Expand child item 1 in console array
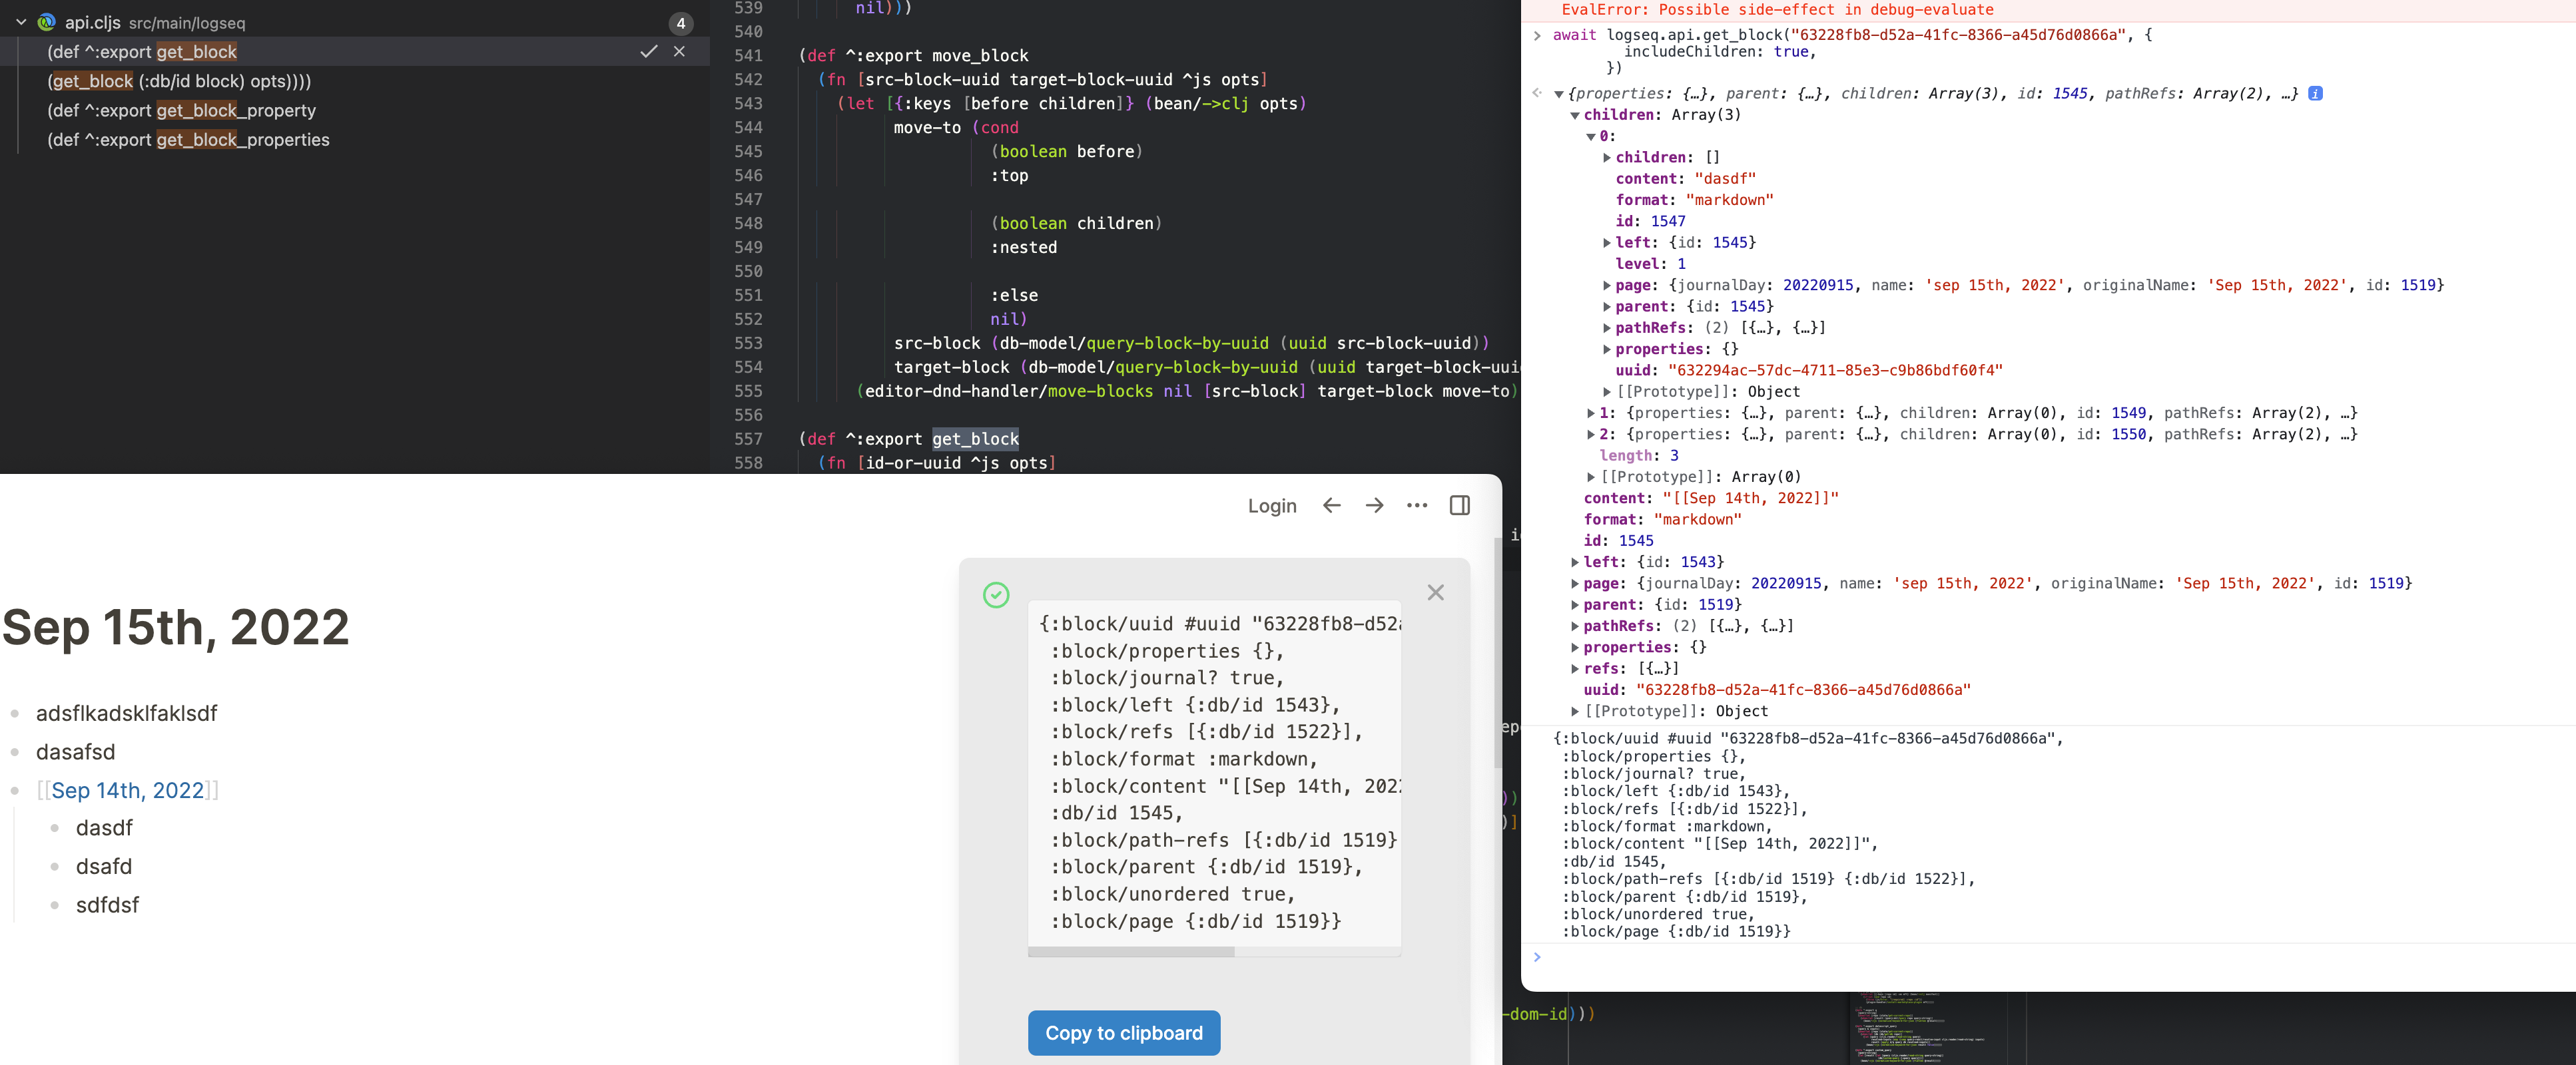The width and height of the screenshot is (2576, 1065). pos(1591,413)
